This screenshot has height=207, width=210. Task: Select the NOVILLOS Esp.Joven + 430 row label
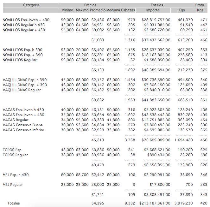(26, 20)
